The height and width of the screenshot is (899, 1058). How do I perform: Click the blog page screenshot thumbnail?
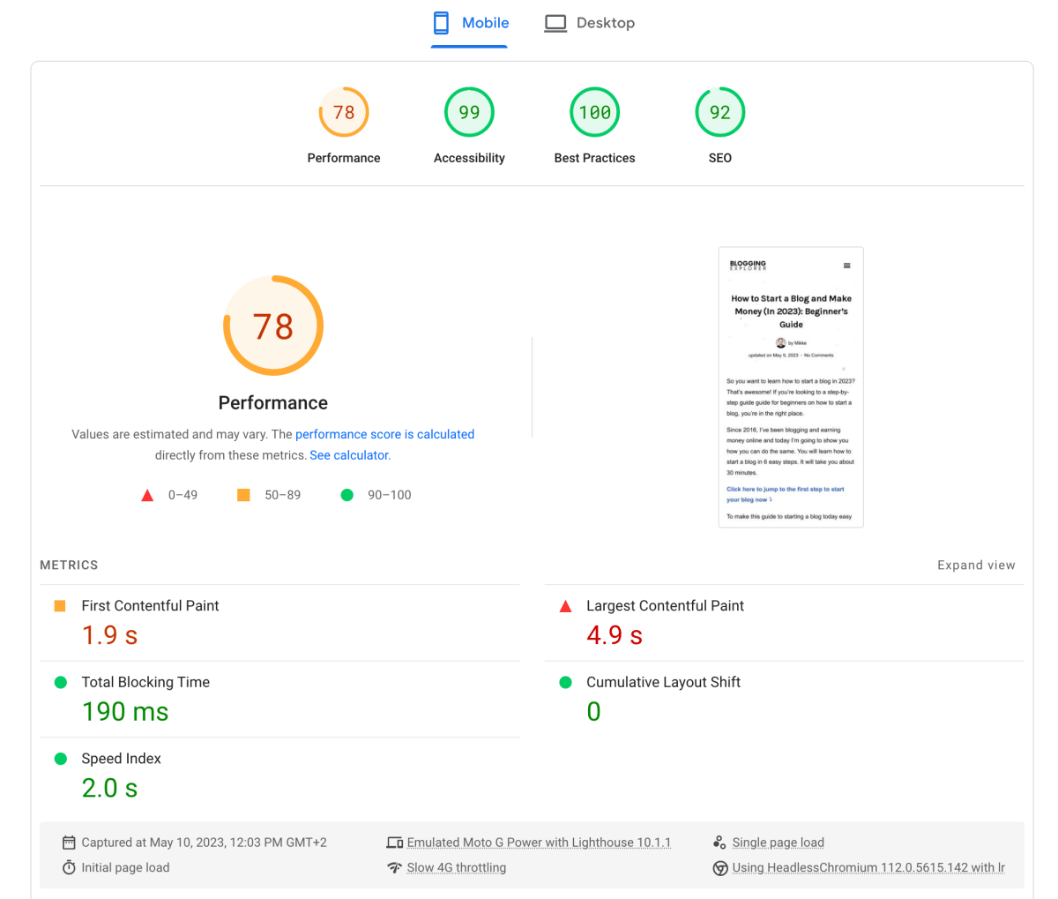point(791,386)
